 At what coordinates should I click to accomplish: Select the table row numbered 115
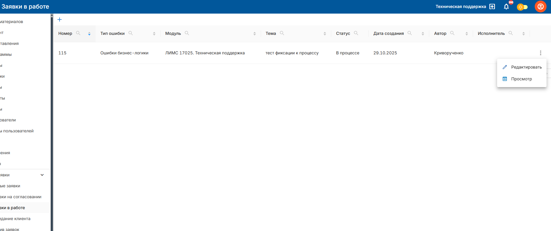207,53
